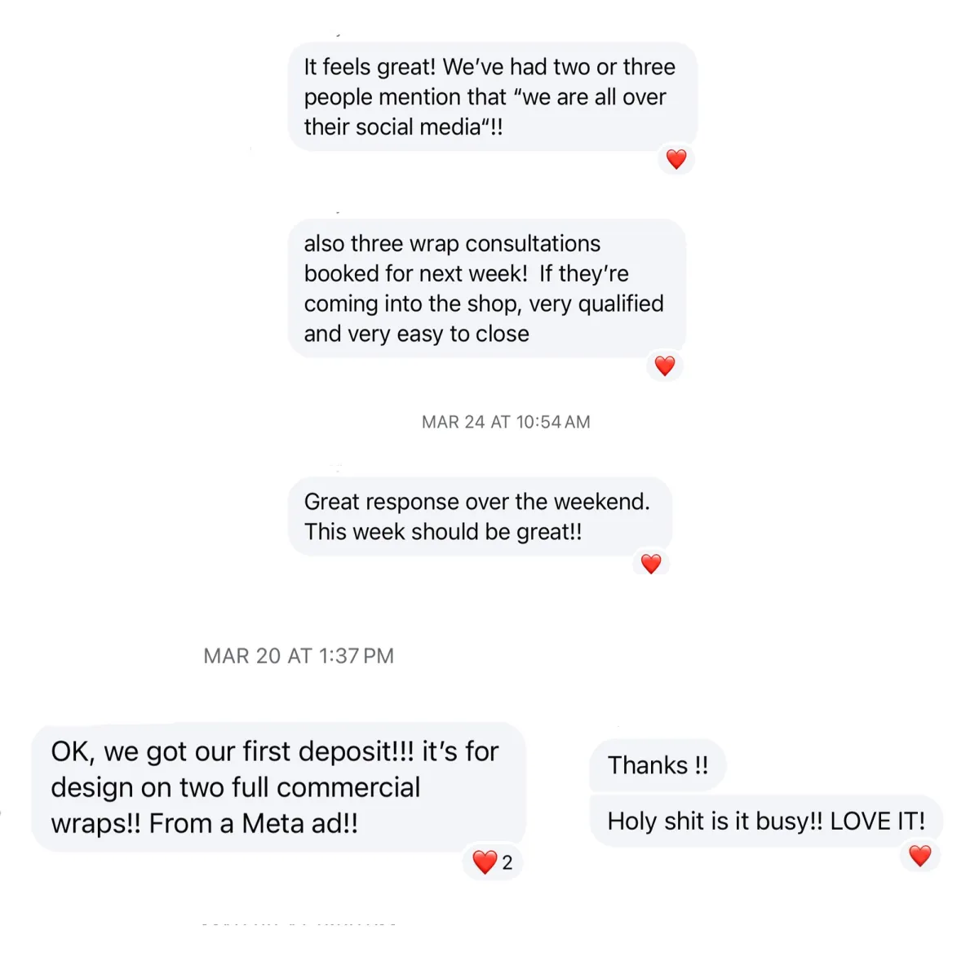Click the words 'LOVE IT!' in message
Screen dimensions: 979x979
click(878, 821)
